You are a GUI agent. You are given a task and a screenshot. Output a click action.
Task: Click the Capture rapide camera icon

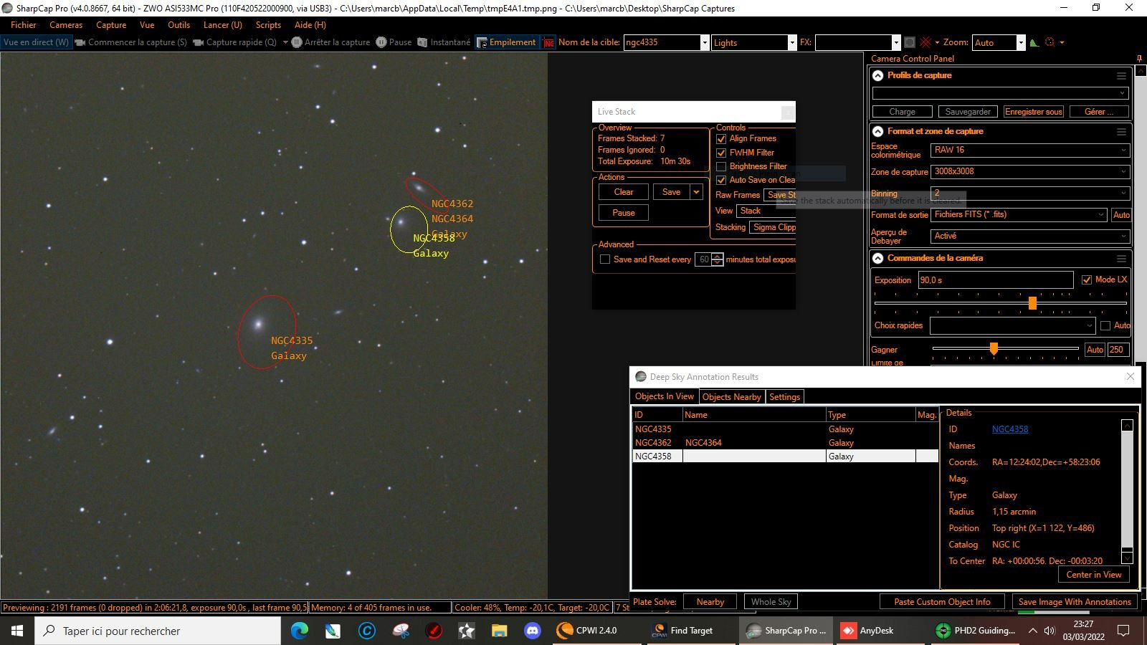199,42
